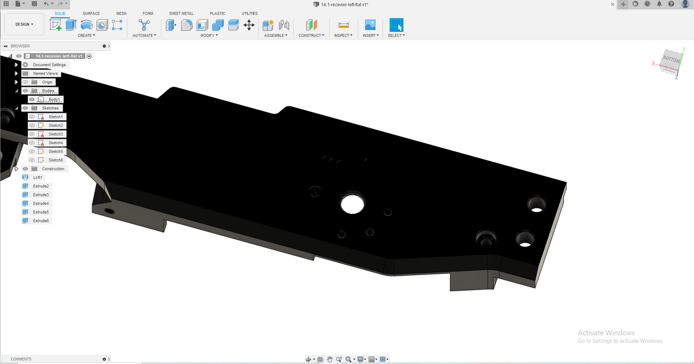Click the New Component icon
694x364 pixels.
click(268, 25)
